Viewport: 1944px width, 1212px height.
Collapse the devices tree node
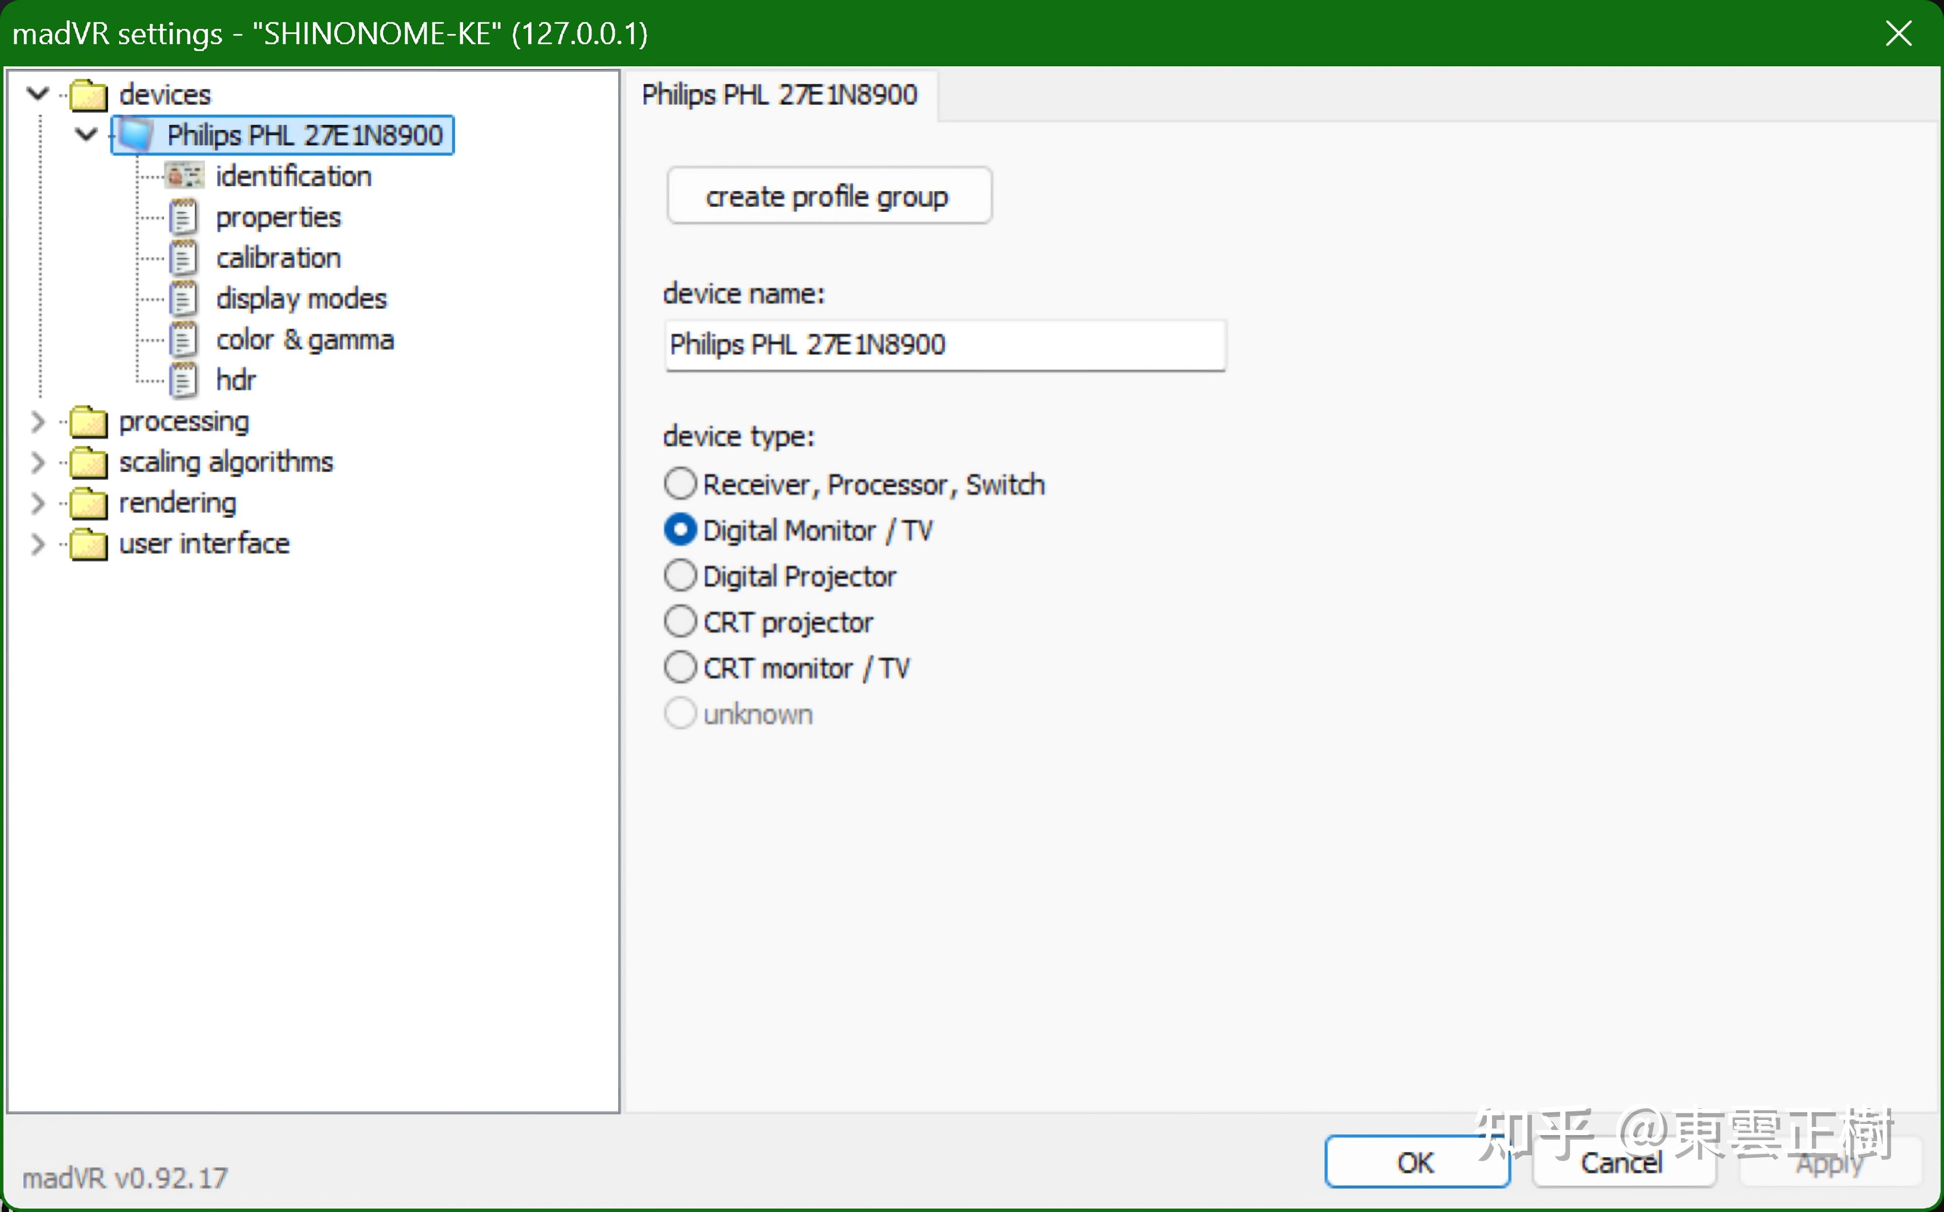click(x=37, y=94)
